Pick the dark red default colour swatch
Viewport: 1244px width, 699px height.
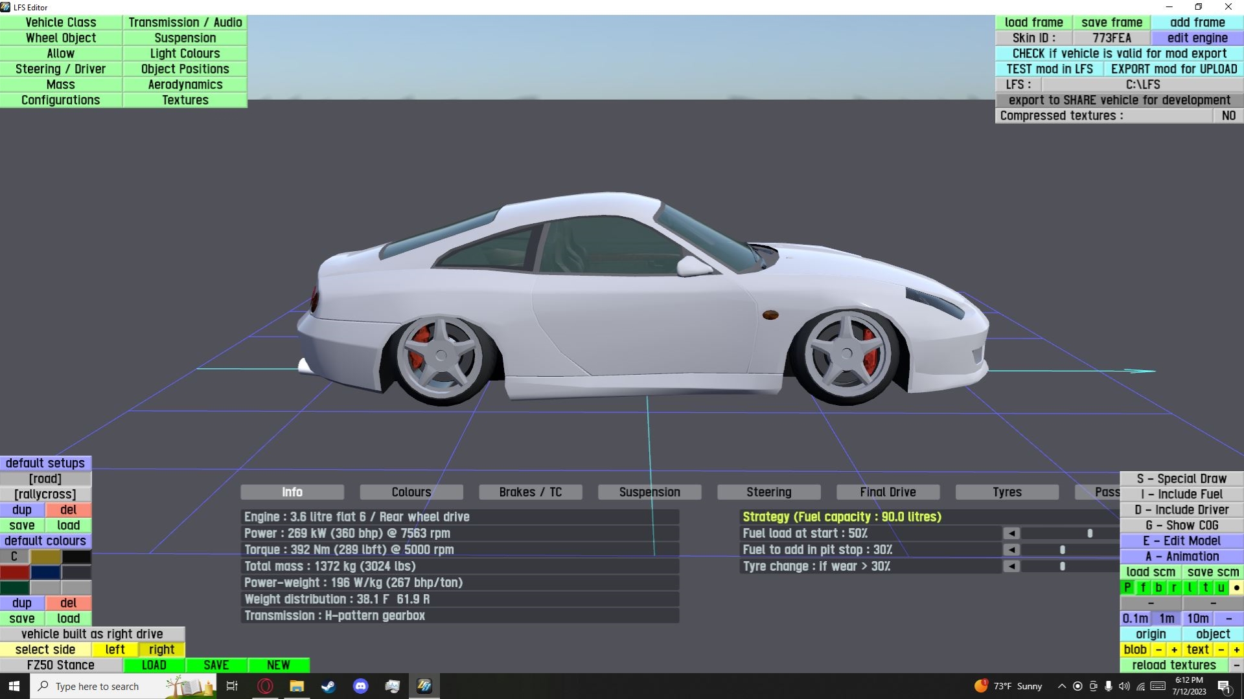14,572
